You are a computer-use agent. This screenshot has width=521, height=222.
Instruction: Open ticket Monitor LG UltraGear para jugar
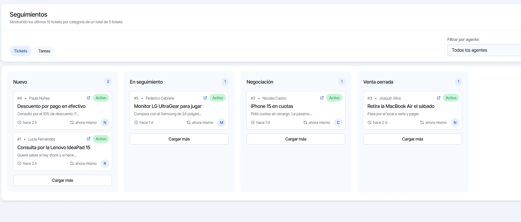tap(168, 106)
